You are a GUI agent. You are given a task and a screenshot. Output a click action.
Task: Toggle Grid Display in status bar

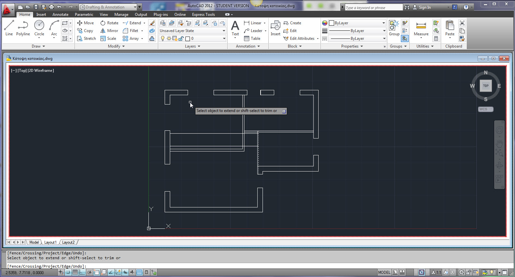click(x=75, y=272)
